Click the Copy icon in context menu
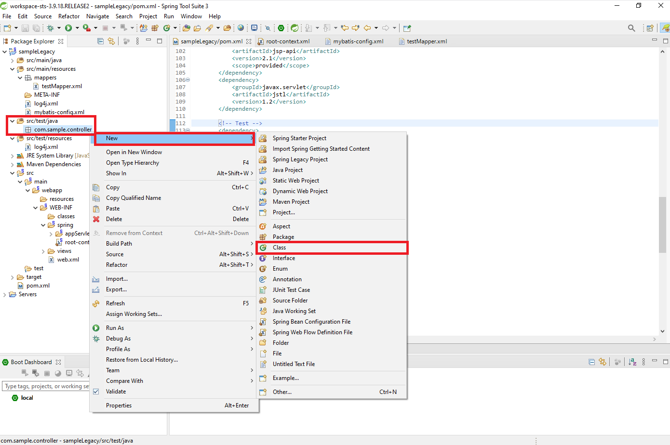This screenshot has height=445, width=670. click(96, 187)
